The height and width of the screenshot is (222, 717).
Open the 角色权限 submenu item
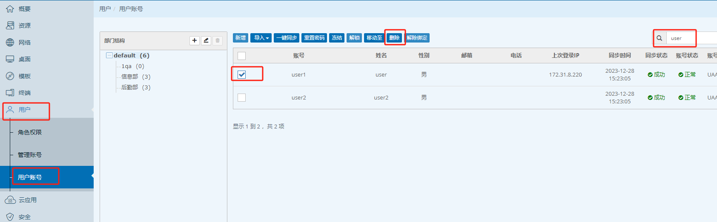[30, 132]
